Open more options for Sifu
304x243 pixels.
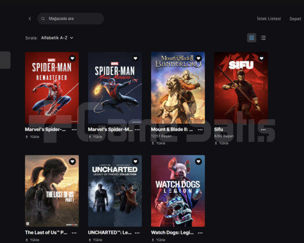(263, 130)
